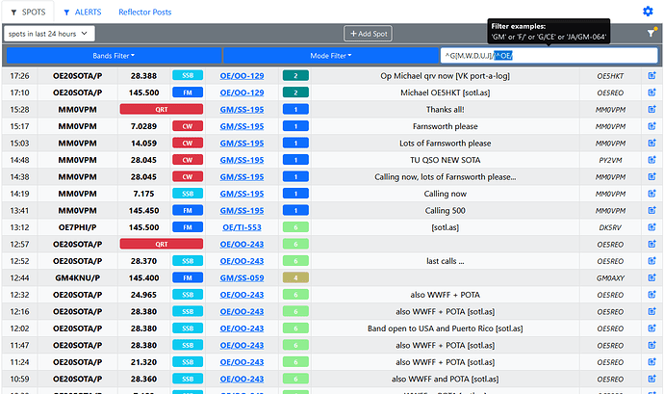Image resolution: width=664 pixels, height=394 pixels.
Task: Click comment 'Calling 500'
Action: coord(445,210)
